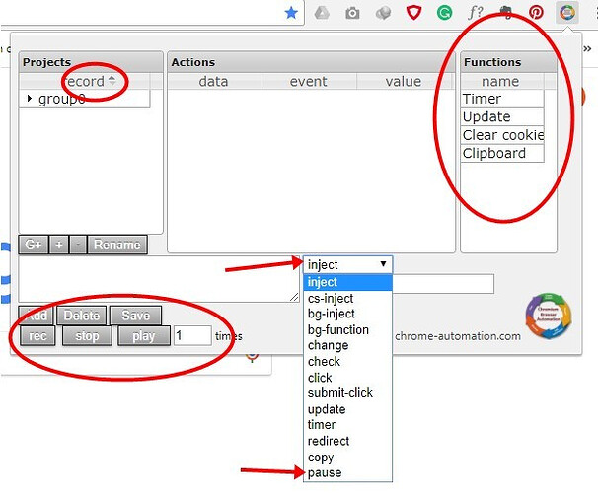
Task: Open the Grammarly extension icon
Action: (445, 13)
